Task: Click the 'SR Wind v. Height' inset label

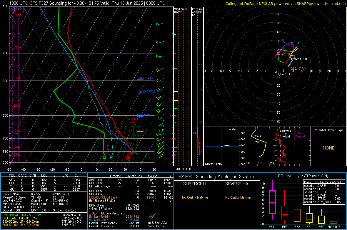Action: pyautogui.click(x=286, y=134)
